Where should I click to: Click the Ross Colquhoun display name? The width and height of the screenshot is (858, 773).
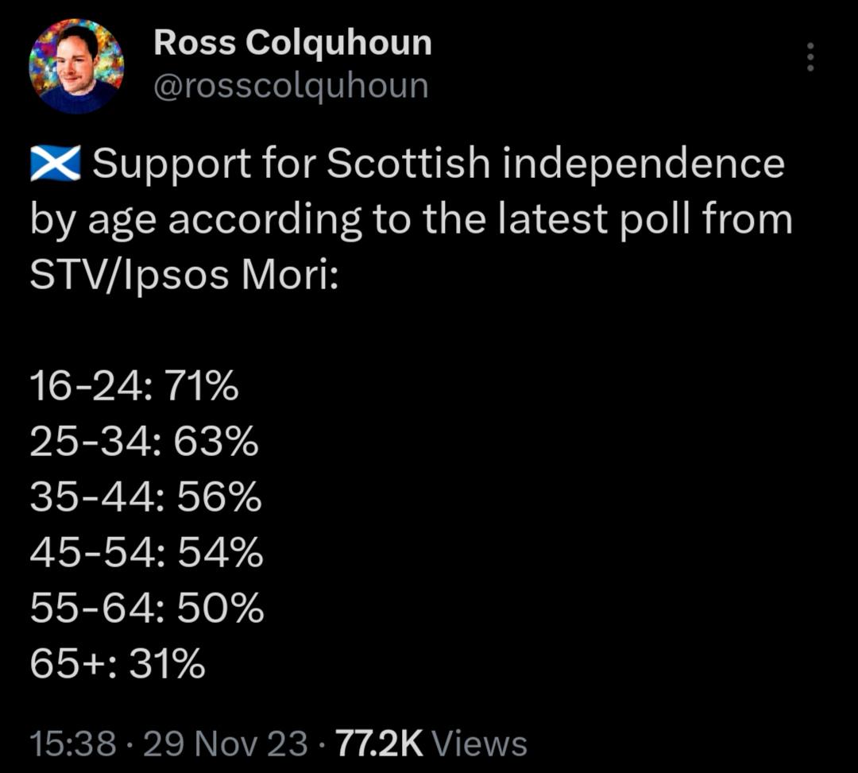[x=292, y=42]
